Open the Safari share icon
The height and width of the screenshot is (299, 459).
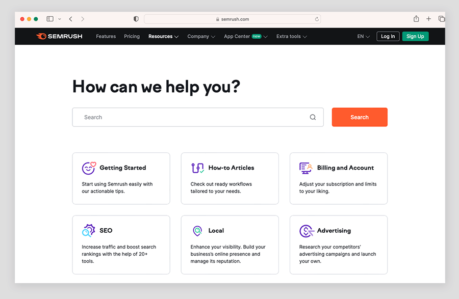tap(416, 19)
